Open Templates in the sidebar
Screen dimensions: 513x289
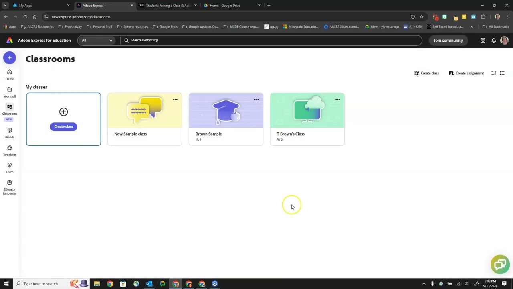[10, 151]
